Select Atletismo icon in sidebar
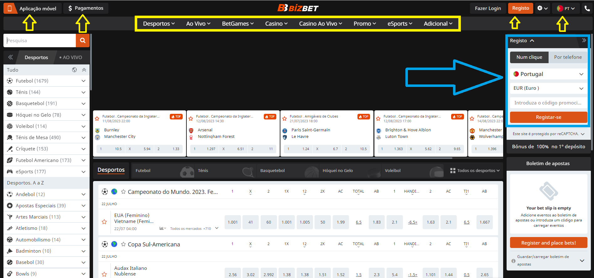The width and height of the screenshot is (594, 278). pos(10,228)
